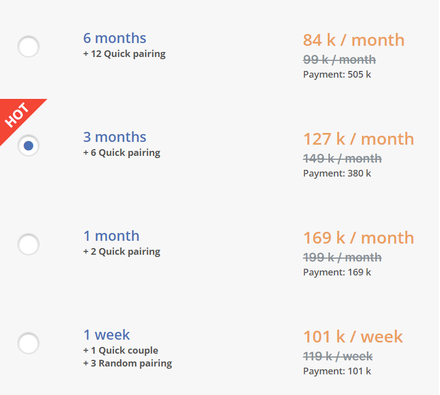Click the '+ 3 Random pairing' bonus text
Viewport: 440px width, 395px height.
[128, 363]
